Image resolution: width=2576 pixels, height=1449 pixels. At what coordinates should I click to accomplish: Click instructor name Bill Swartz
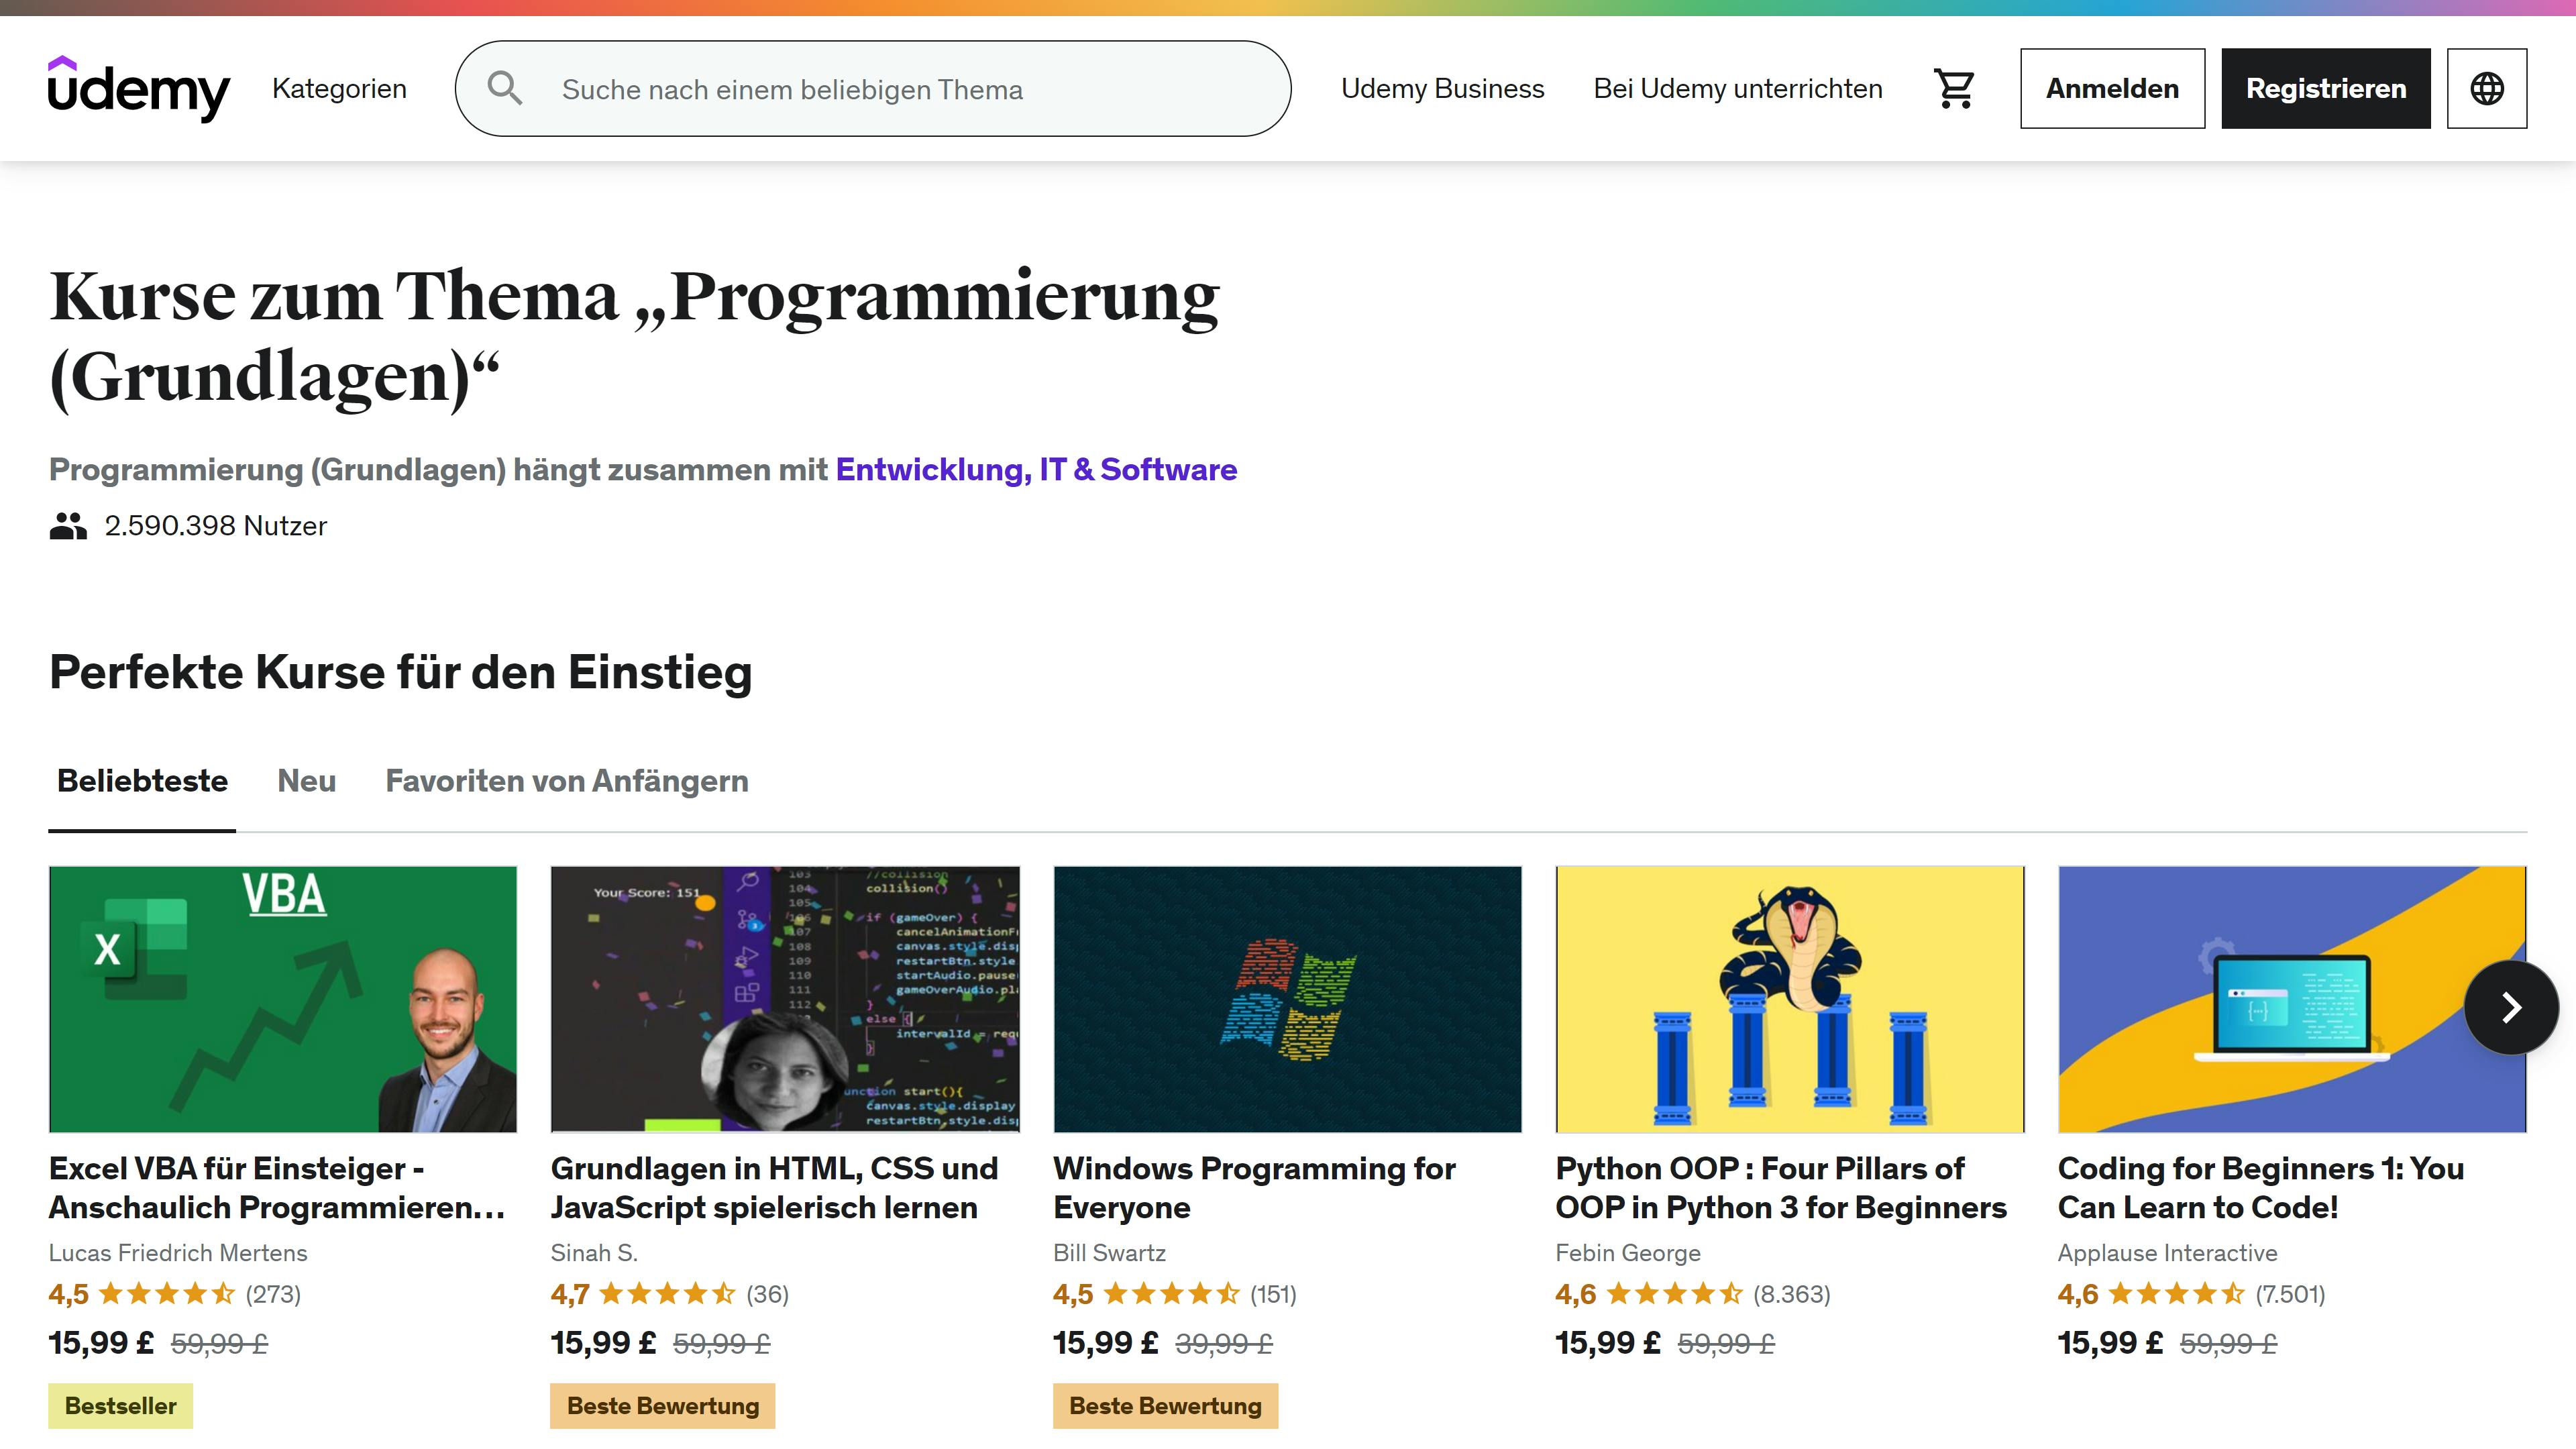point(1109,1253)
